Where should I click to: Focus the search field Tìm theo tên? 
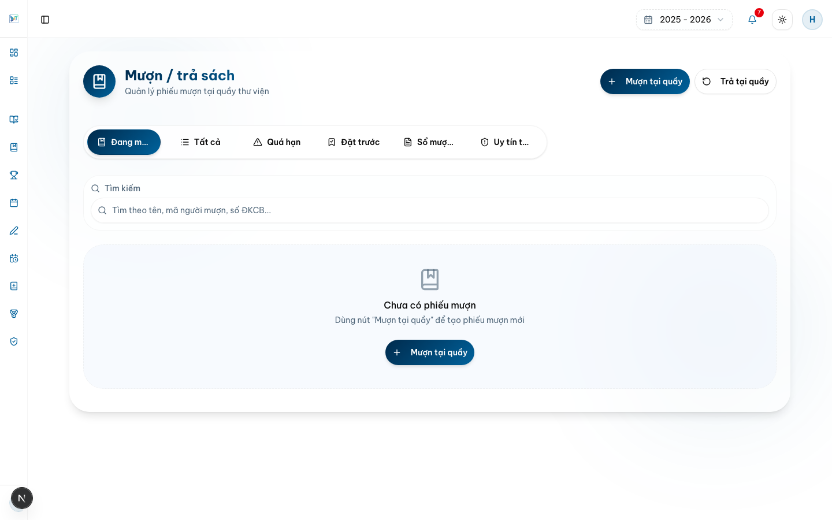point(430,210)
